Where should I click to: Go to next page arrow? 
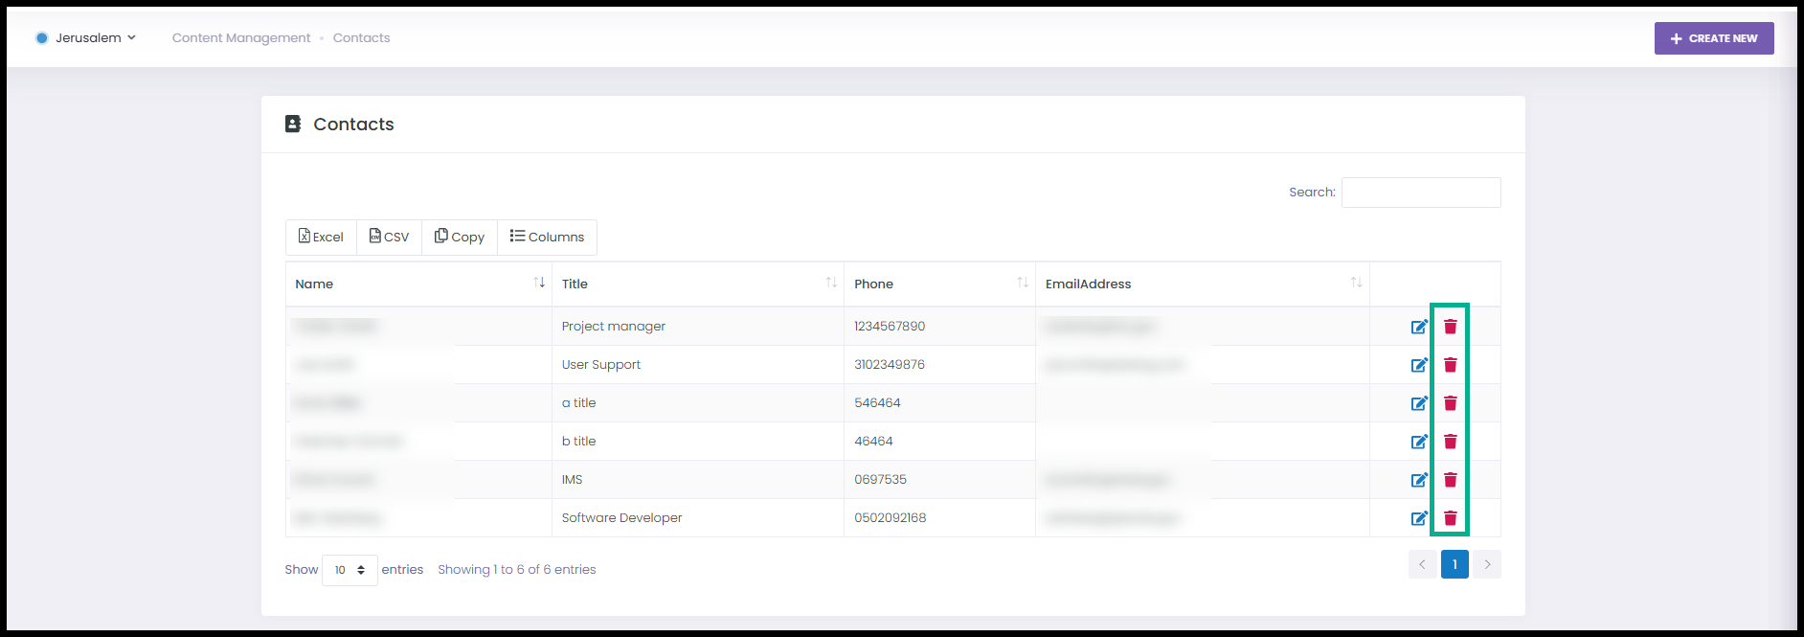pyautogui.click(x=1487, y=564)
